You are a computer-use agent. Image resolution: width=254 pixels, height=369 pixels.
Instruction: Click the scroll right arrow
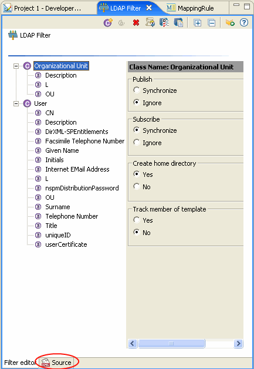click(238, 343)
